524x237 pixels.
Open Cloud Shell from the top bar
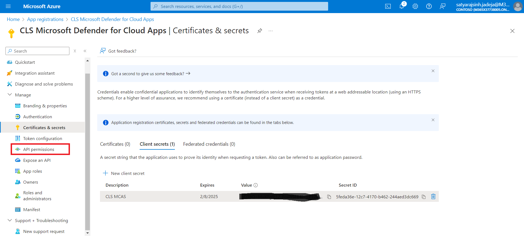(x=388, y=6)
